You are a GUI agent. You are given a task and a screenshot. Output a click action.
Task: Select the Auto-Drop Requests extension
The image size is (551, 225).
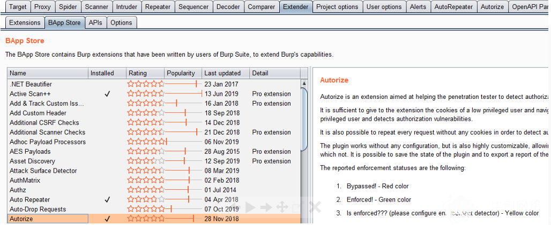[154, 210]
